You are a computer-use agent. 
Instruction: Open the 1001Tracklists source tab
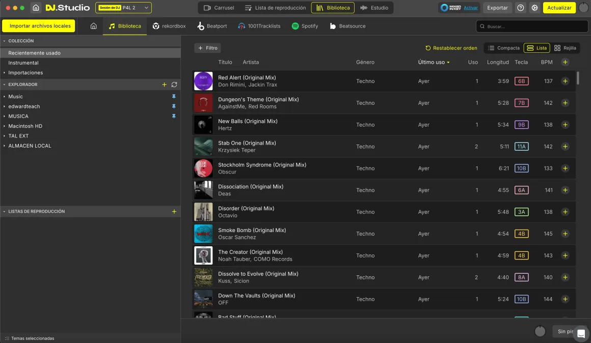click(259, 26)
